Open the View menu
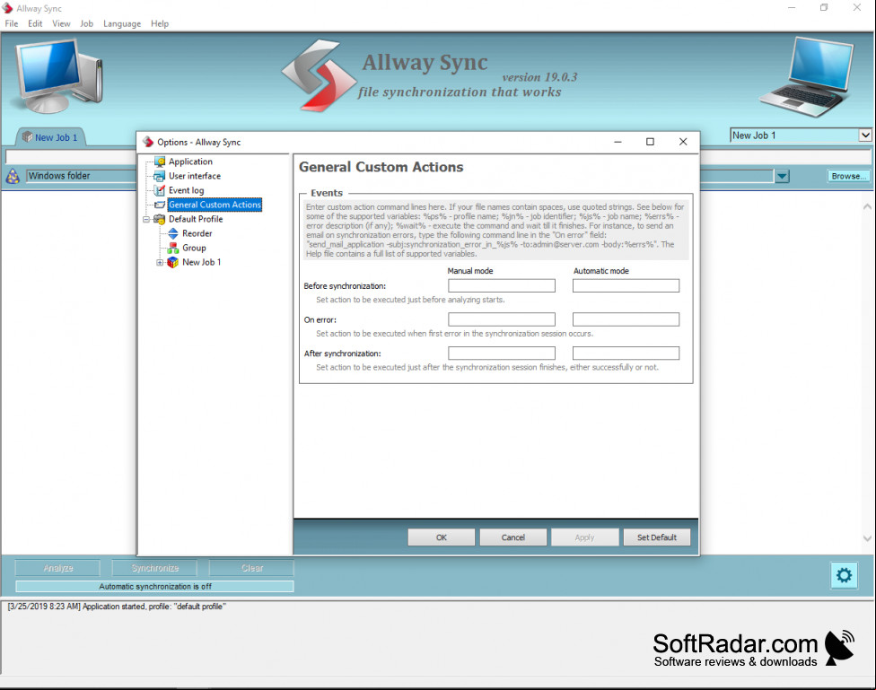This screenshot has width=876, height=690. click(x=61, y=23)
